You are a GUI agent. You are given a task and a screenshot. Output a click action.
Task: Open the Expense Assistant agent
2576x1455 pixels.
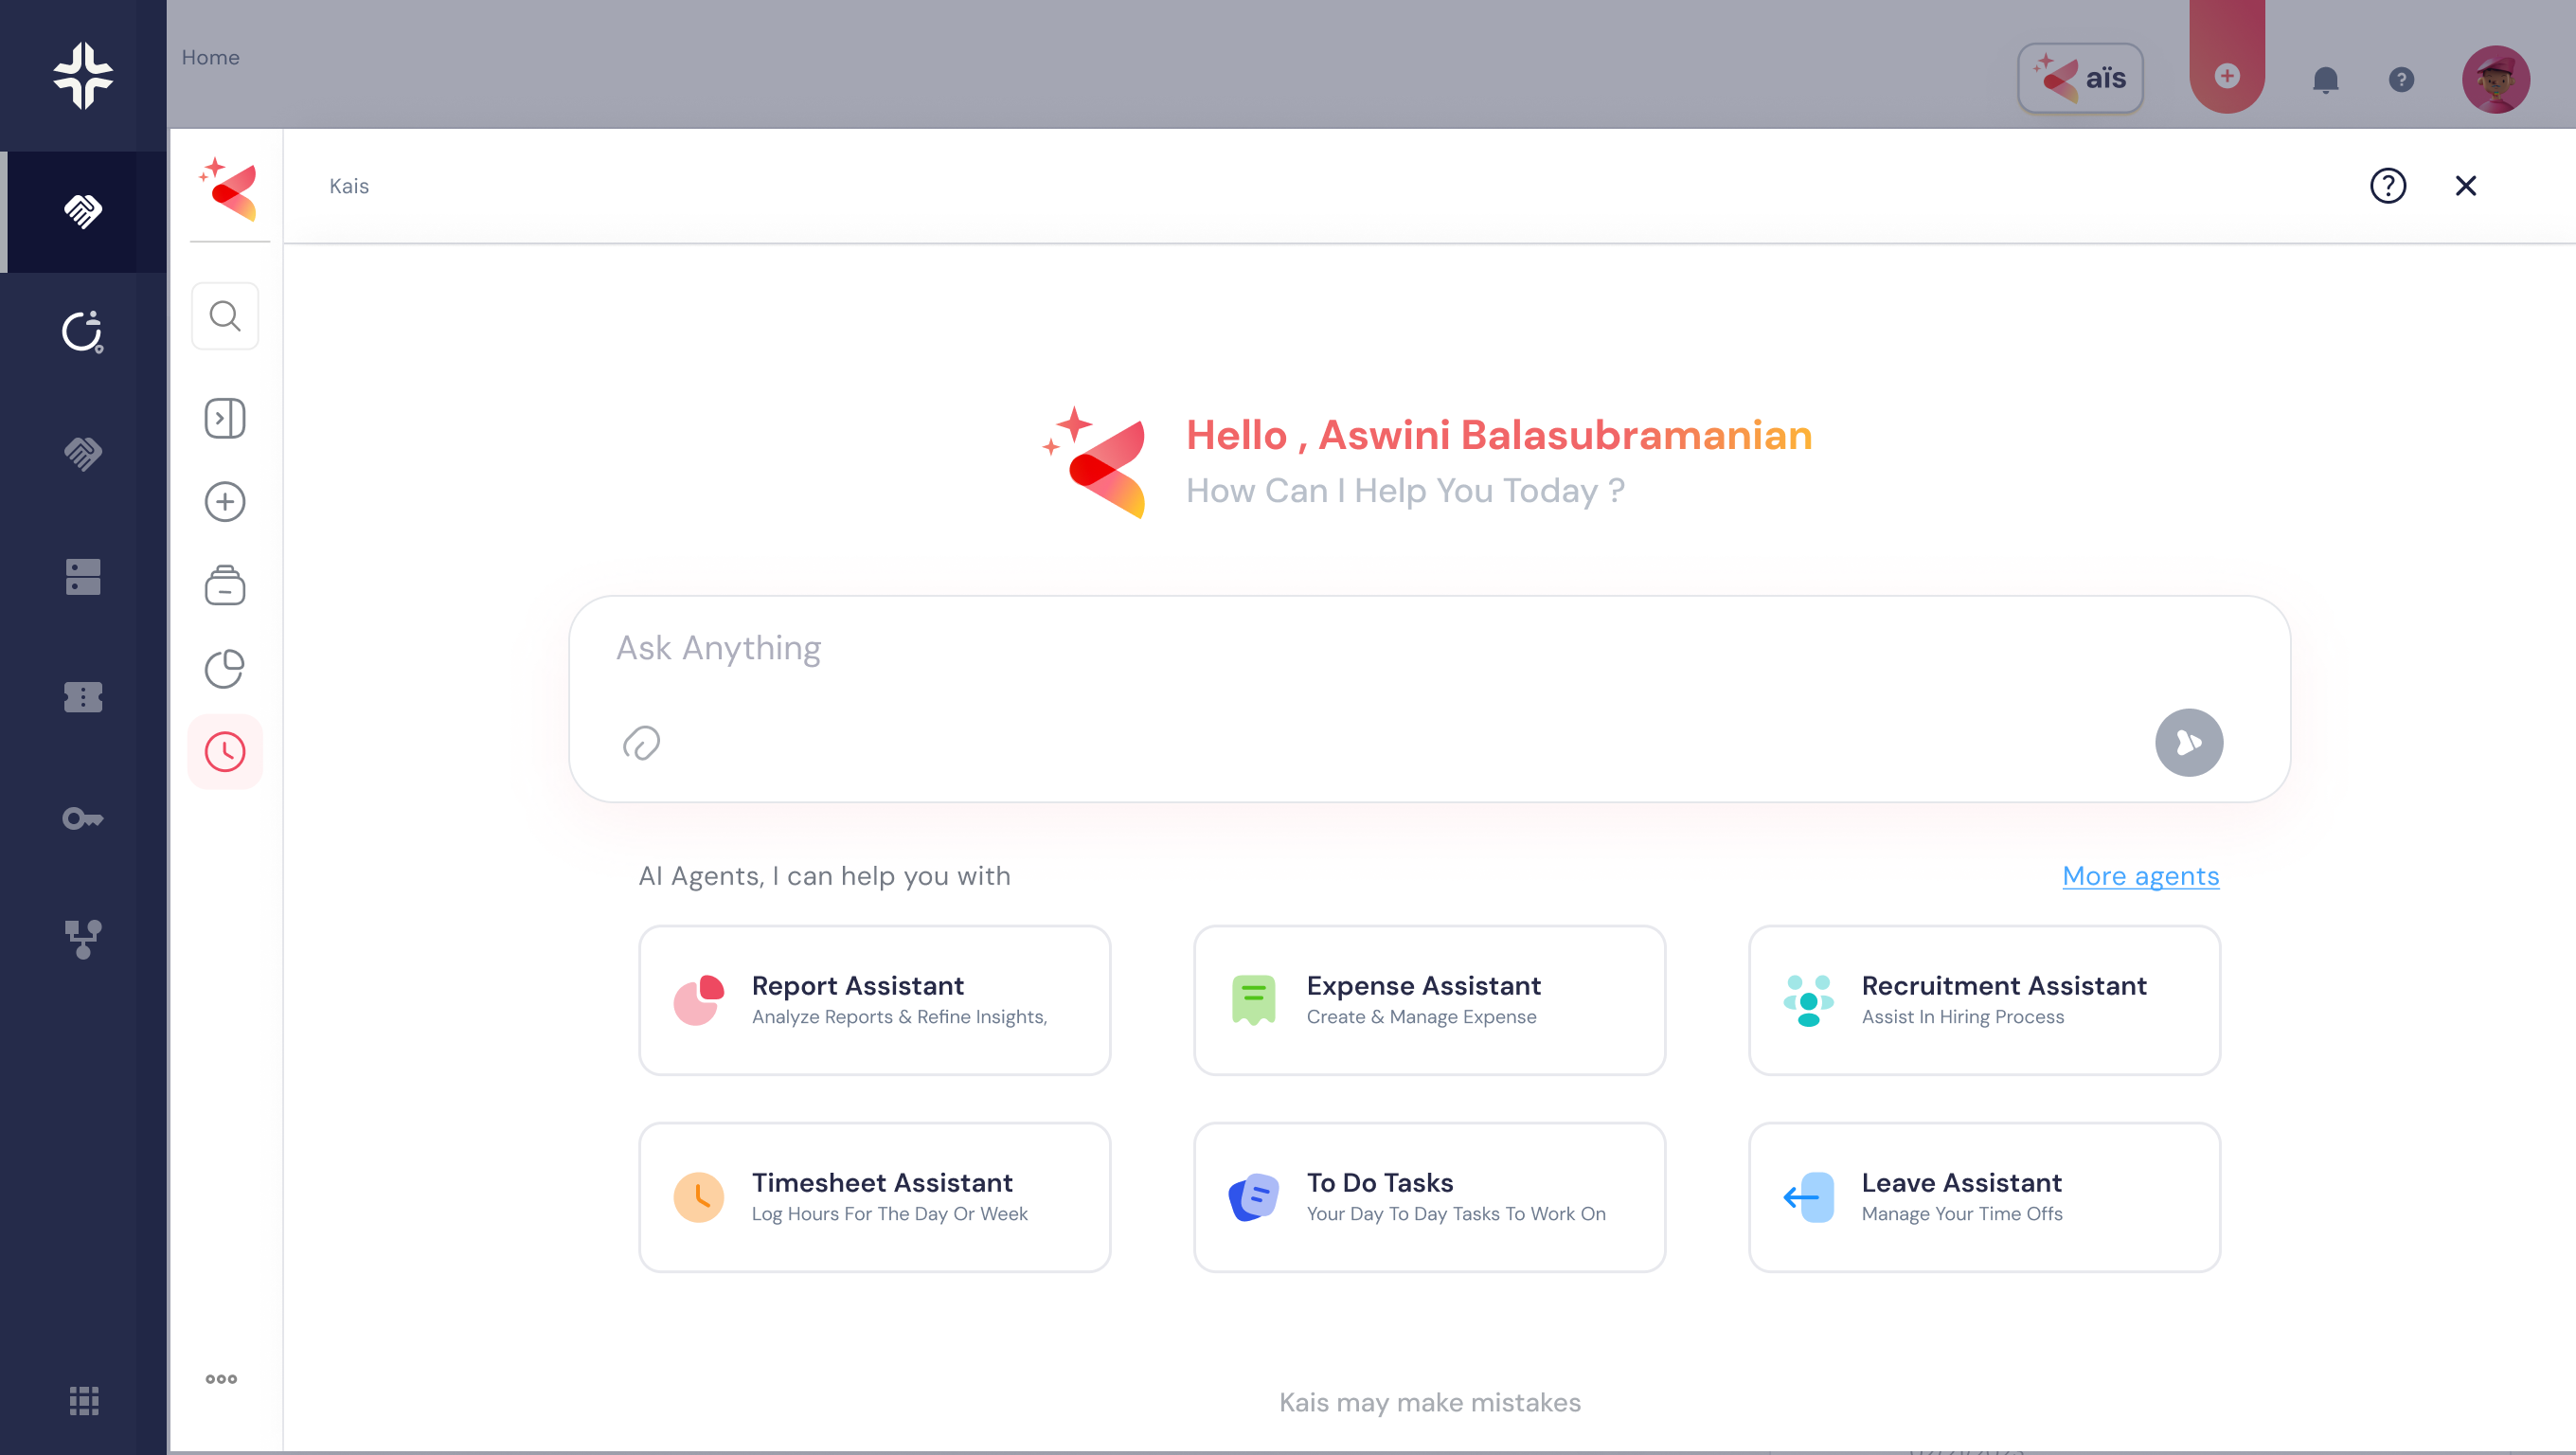coord(1429,1000)
